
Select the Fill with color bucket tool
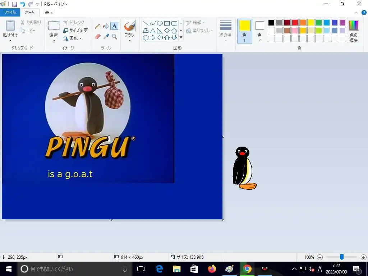tap(106, 26)
